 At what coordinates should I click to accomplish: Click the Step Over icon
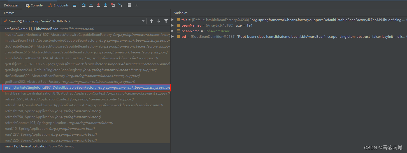84,5
